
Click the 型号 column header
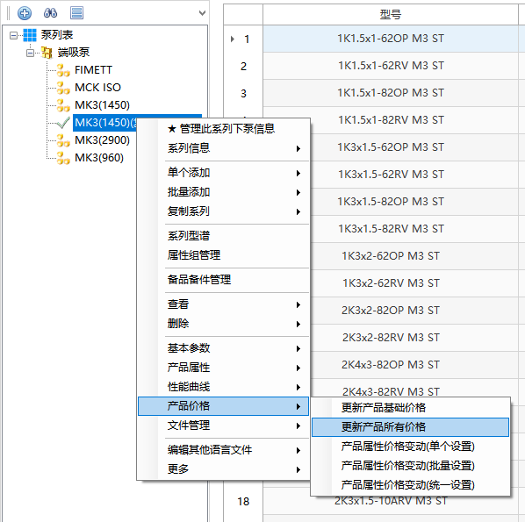(391, 14)
